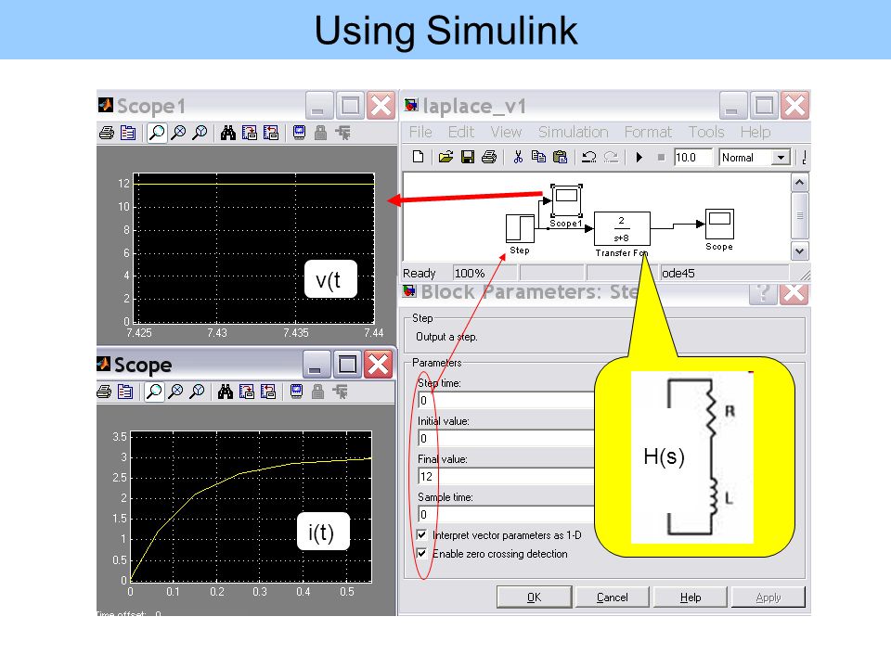Open Help menu in laplace_v1
The width and height of the screenshot is (891, 668).
[x=755, y=132]
